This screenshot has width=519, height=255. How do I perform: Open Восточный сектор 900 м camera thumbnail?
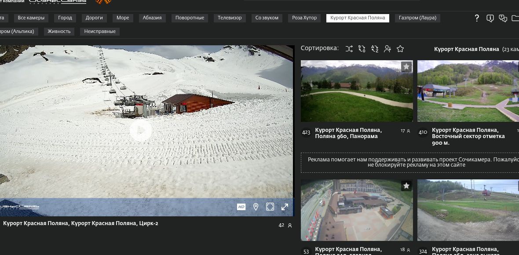click(468, 91)
